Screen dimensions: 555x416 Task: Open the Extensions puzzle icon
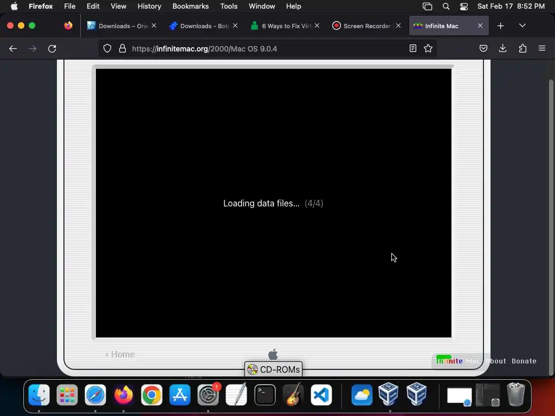[x=523, y=48]
